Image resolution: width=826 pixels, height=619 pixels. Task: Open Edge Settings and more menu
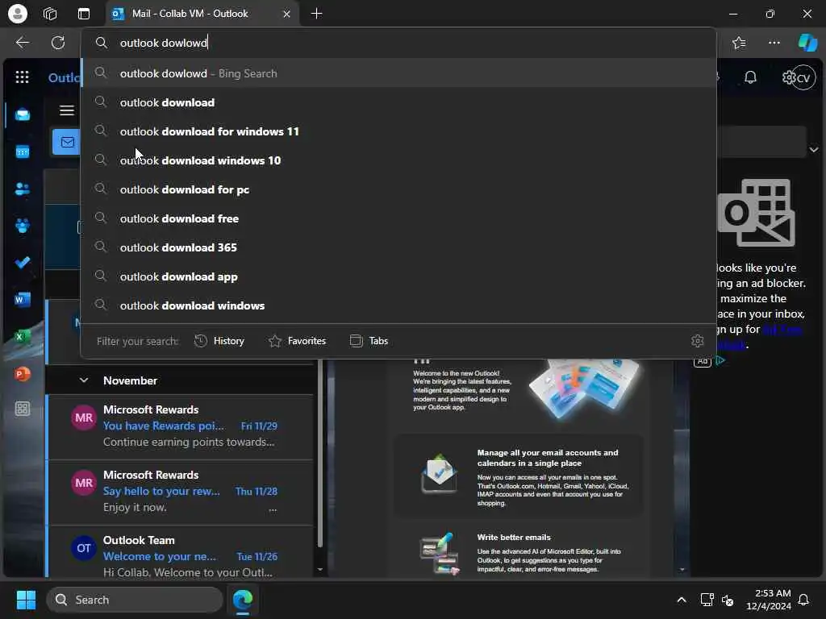click(774, 43)
